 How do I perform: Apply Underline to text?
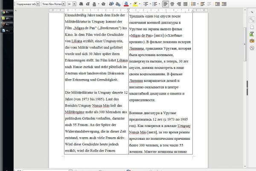tap(94, 4)
